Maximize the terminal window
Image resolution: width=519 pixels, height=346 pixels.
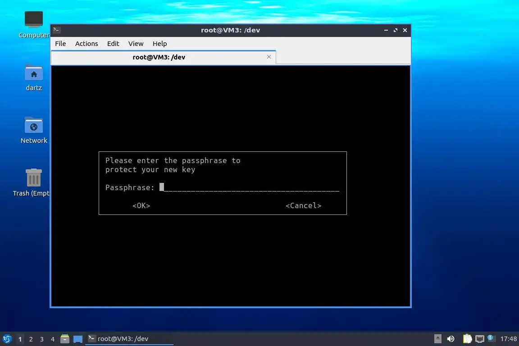395,30
